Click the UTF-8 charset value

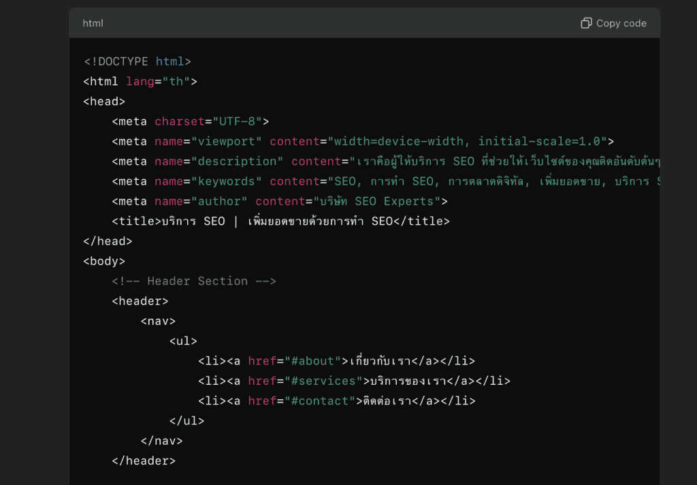pyautogui.click(x=238, y=122)
